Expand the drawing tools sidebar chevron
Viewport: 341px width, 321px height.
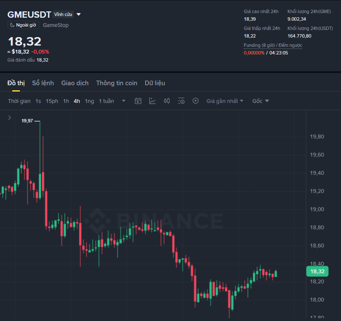click(x=10, y=118)
